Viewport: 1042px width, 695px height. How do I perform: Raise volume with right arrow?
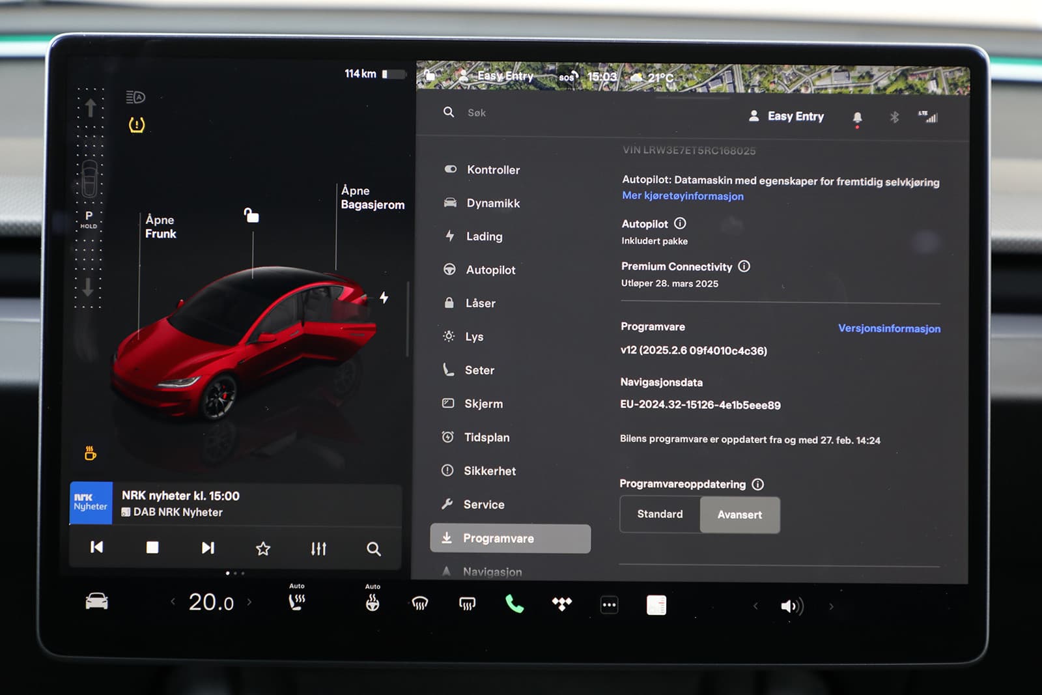pos(831,606)
